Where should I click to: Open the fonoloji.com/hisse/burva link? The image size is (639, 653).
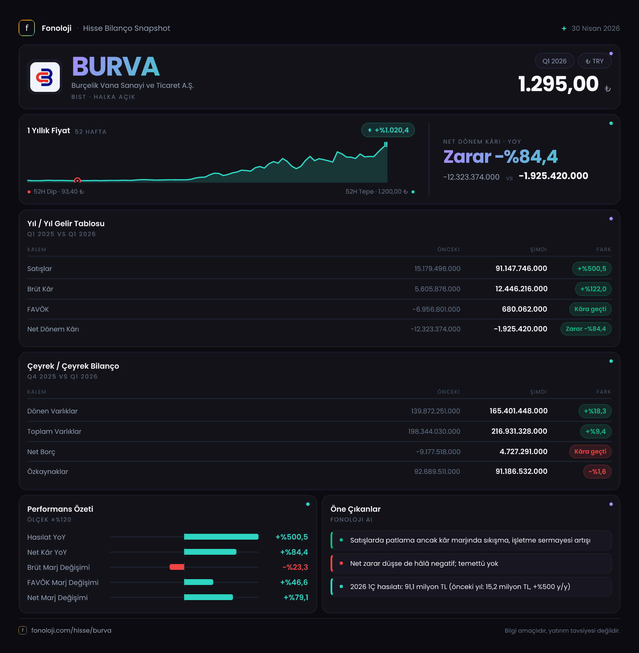(71, 630)
